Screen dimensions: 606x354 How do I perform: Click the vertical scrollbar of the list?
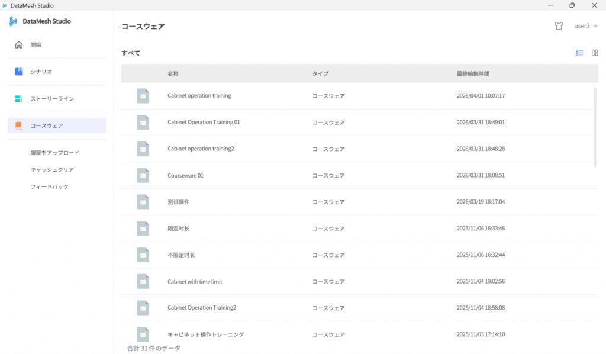[x=595, y=126]
